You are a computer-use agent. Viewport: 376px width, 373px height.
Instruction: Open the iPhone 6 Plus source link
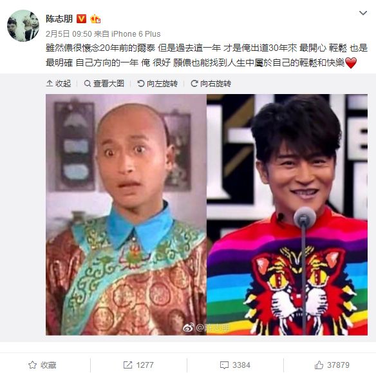136,34
